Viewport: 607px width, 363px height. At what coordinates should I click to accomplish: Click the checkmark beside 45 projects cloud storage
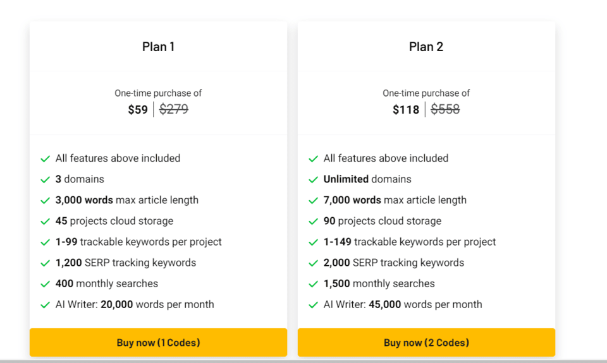[x=45, y=222]
